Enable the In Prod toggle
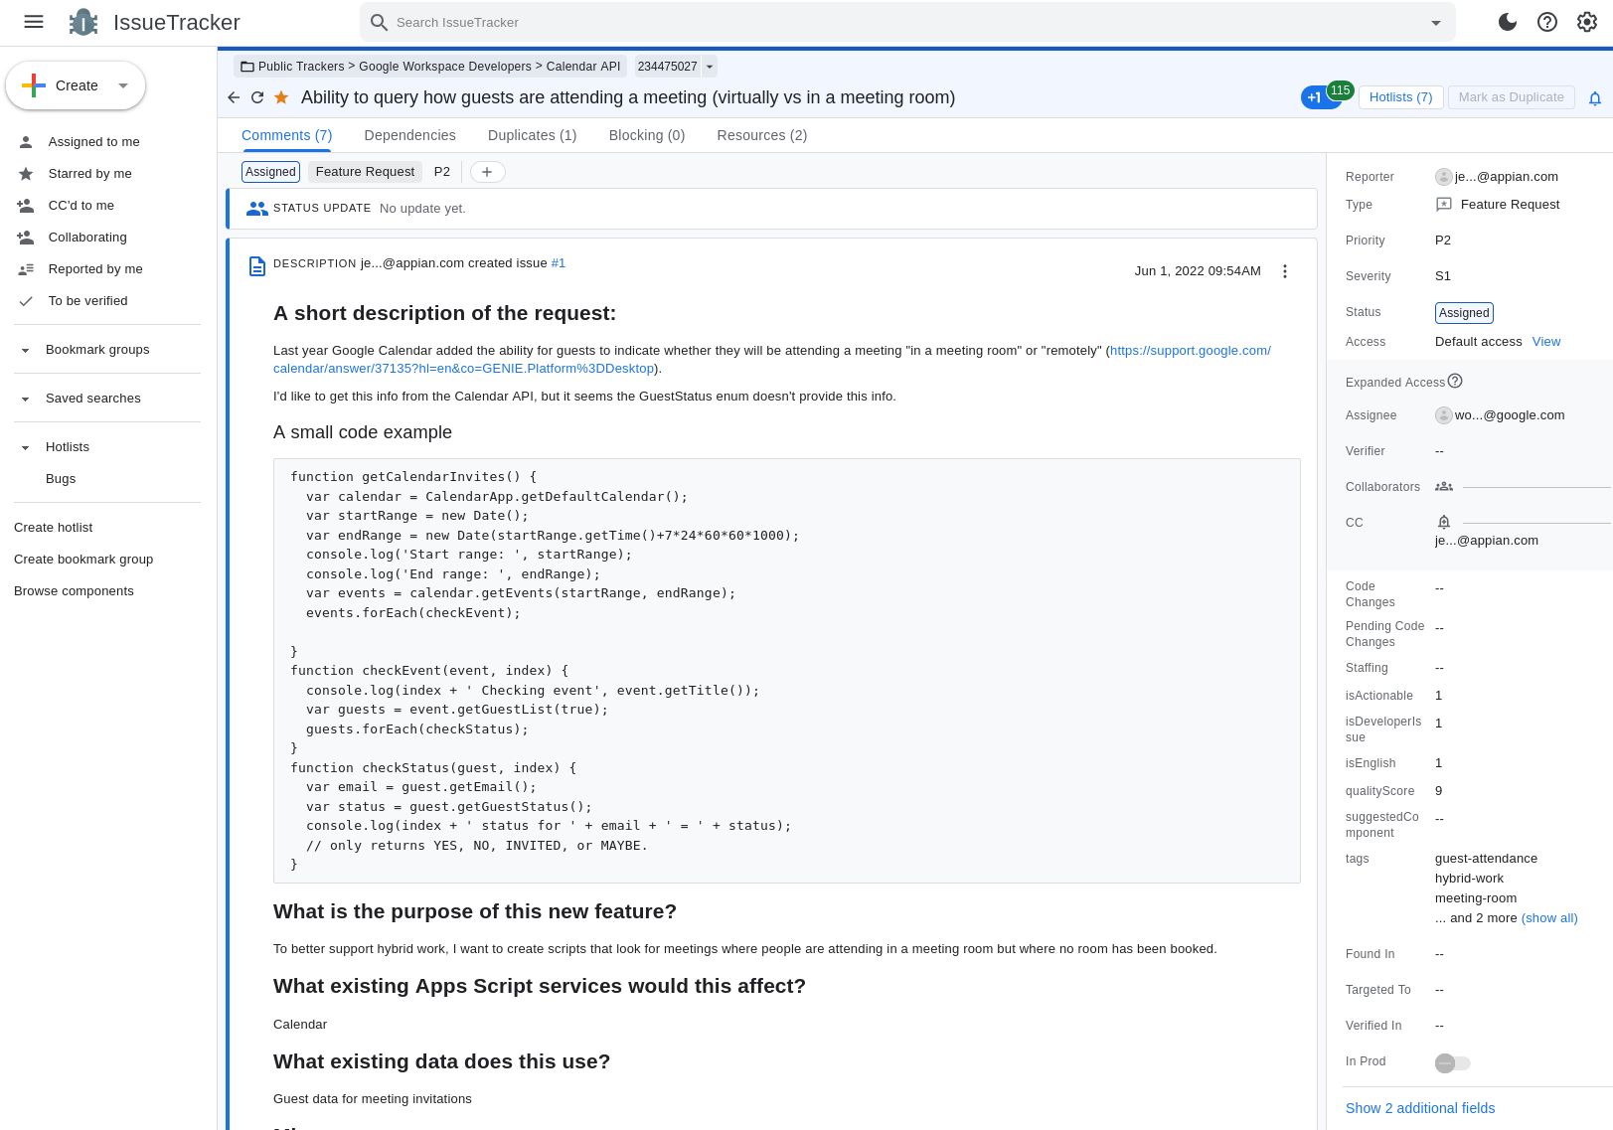Viewport: 1613px width, 1130px height. point(1451,1062)
